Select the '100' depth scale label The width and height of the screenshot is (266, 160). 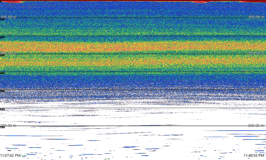[2, 19]
